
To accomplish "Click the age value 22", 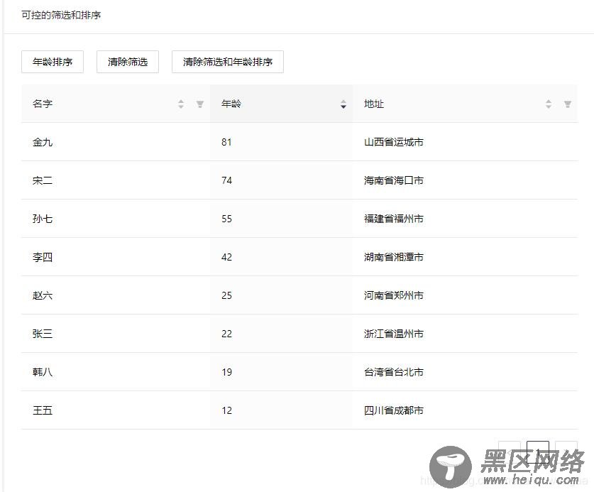I will point(226,334).
